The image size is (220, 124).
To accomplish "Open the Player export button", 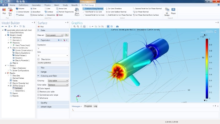I will 173,11.
